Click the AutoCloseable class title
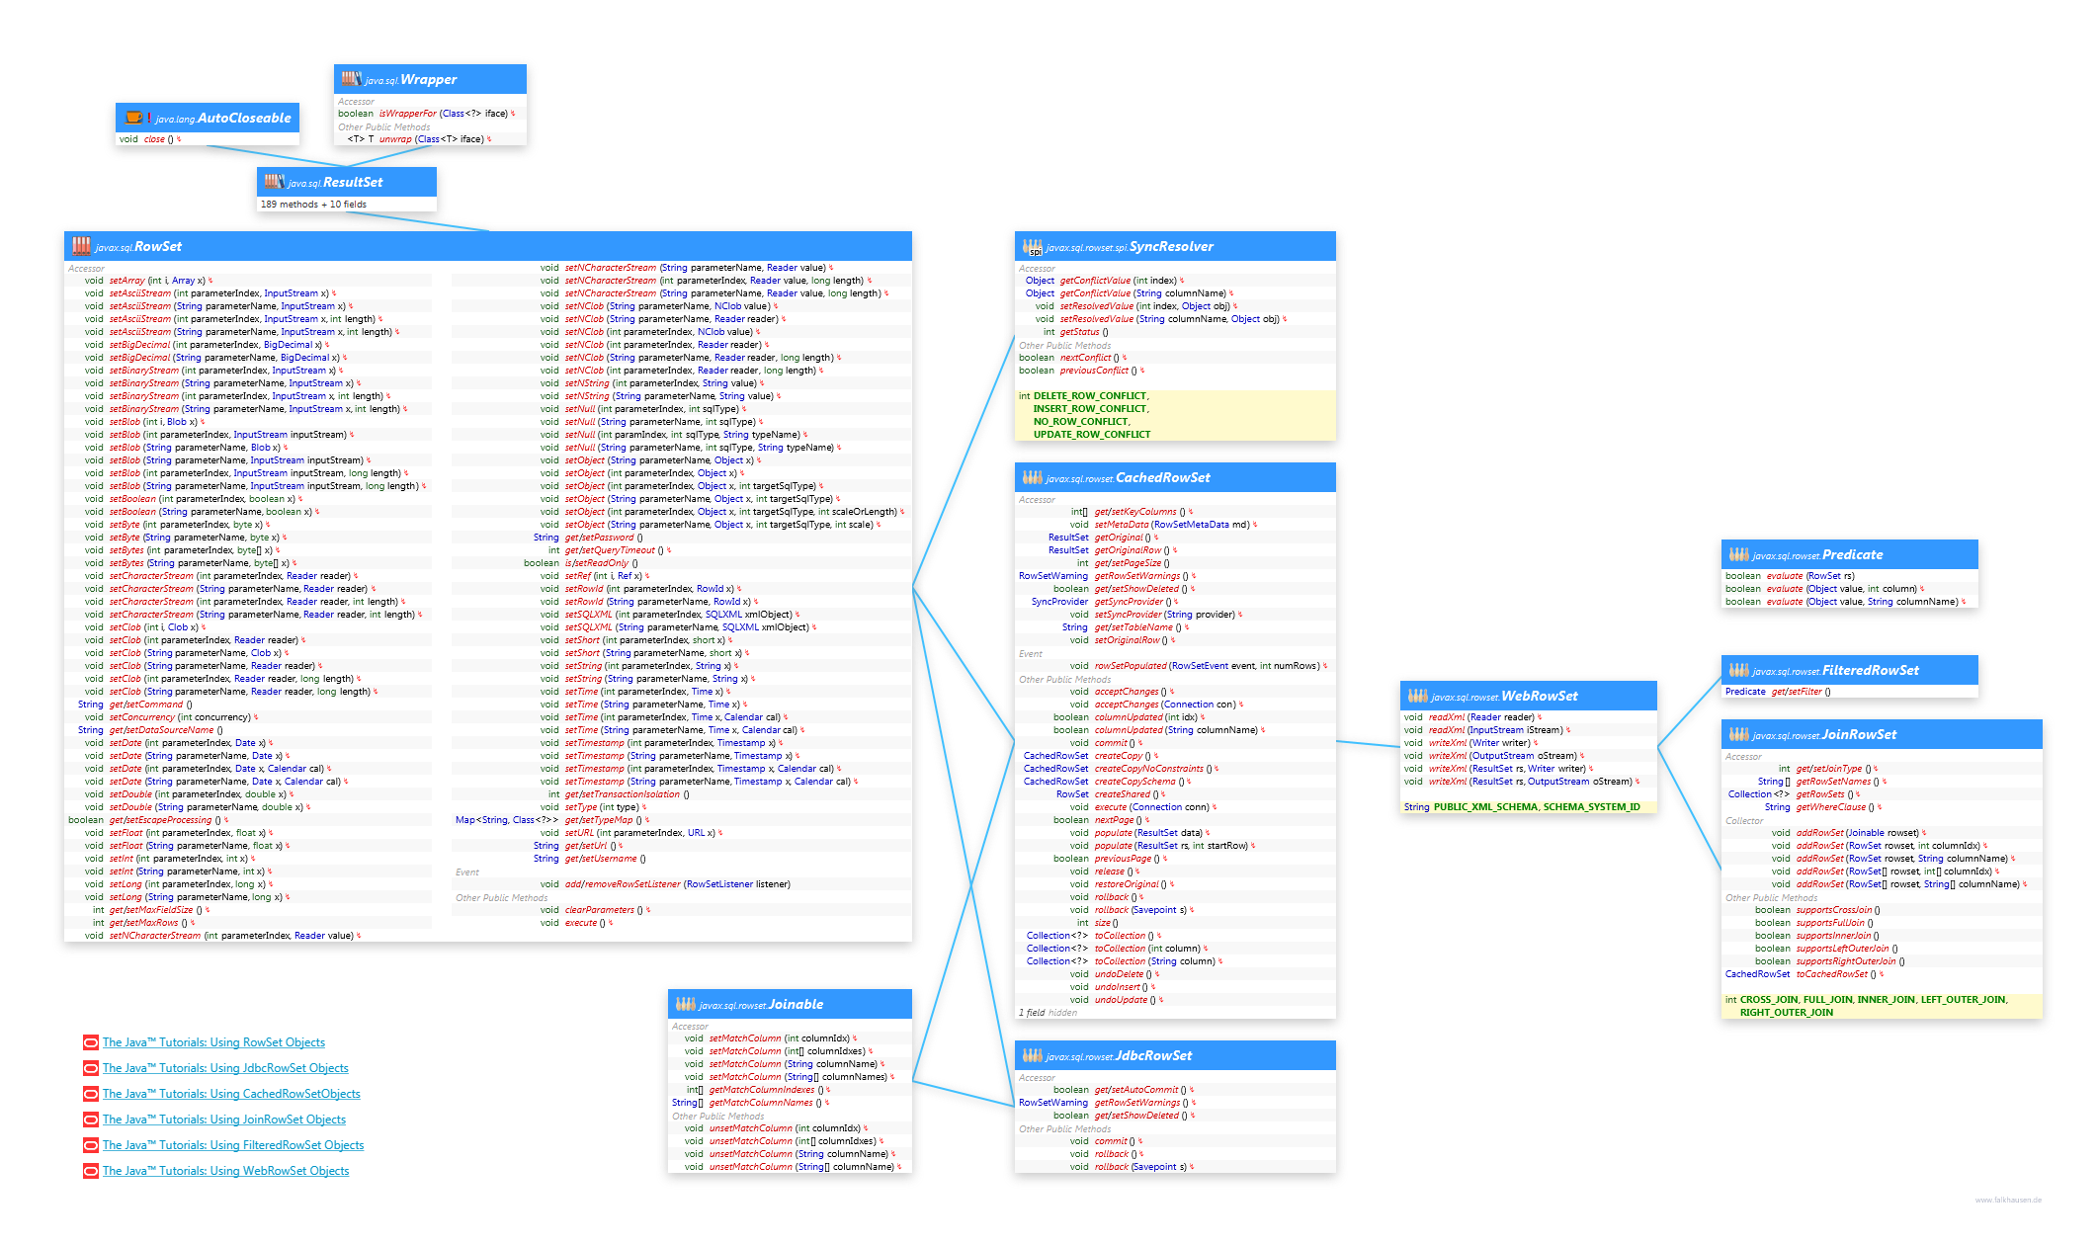The image size is (2098, 1245). click(244, 118)
